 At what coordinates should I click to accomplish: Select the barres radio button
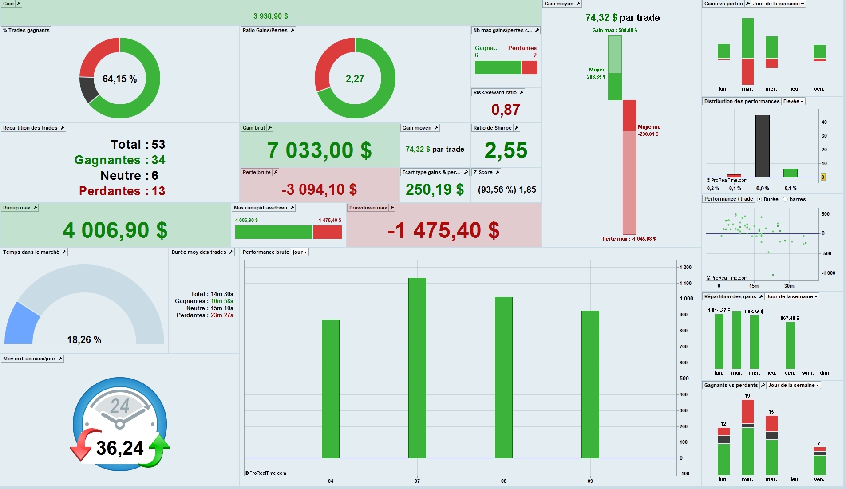point(785,199)
